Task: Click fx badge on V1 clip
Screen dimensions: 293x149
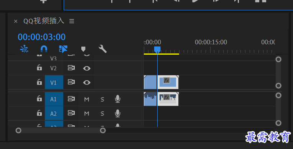Action: [166, 81]
